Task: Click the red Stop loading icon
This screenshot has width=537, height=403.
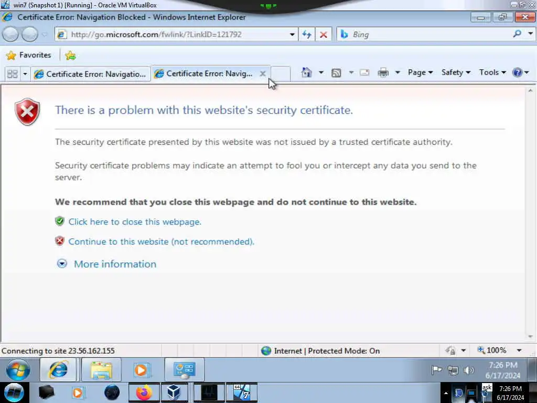Action: click(323, 35)
